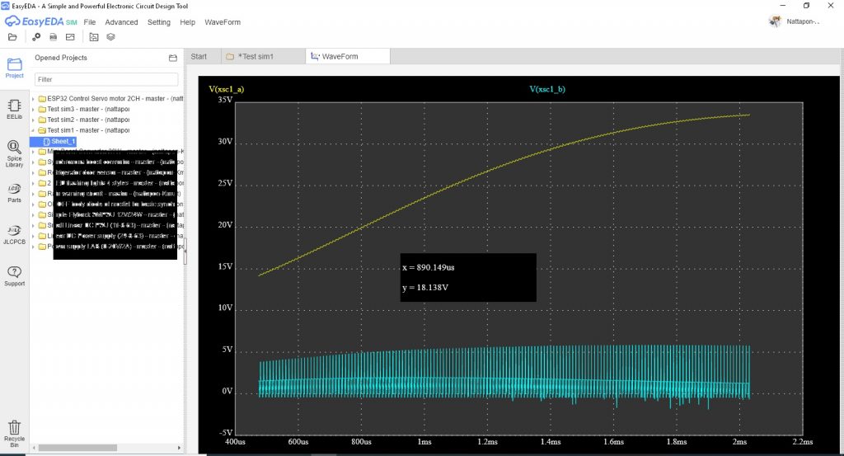
Task: Click the 2.2ms time axis label
Action: tap(803, 441)
